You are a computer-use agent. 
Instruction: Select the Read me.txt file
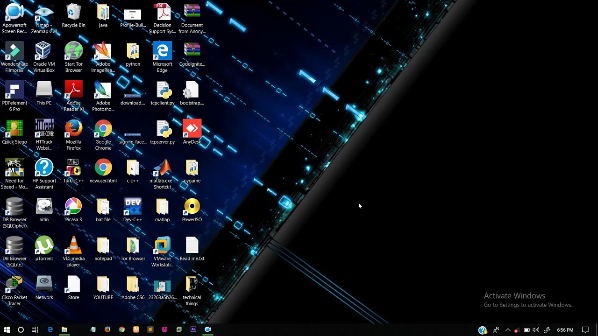(x=192, y=249)
